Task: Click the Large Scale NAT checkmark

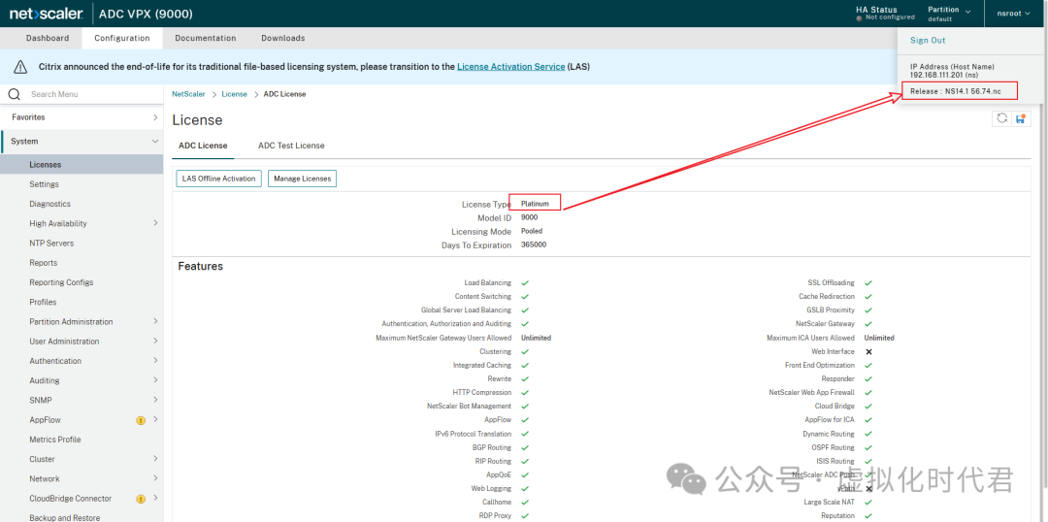Action: coord(868,502)
